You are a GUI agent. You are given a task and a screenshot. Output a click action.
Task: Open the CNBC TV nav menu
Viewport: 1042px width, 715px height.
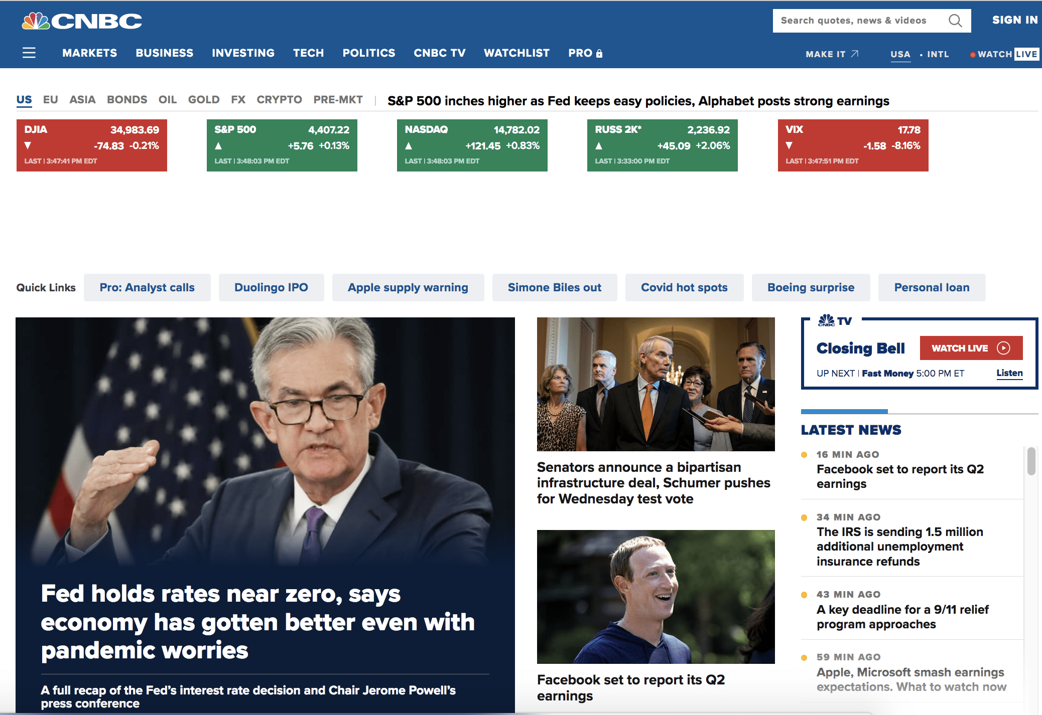pyautogui.click(x=439, y=53)
